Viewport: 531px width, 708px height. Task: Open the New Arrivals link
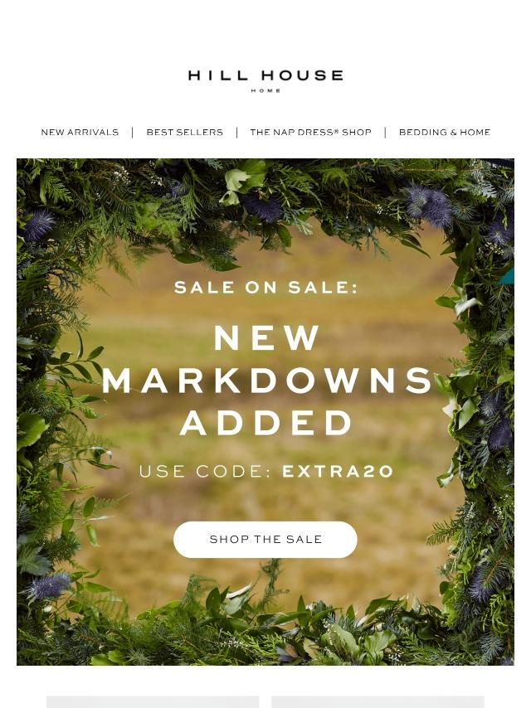80,133
